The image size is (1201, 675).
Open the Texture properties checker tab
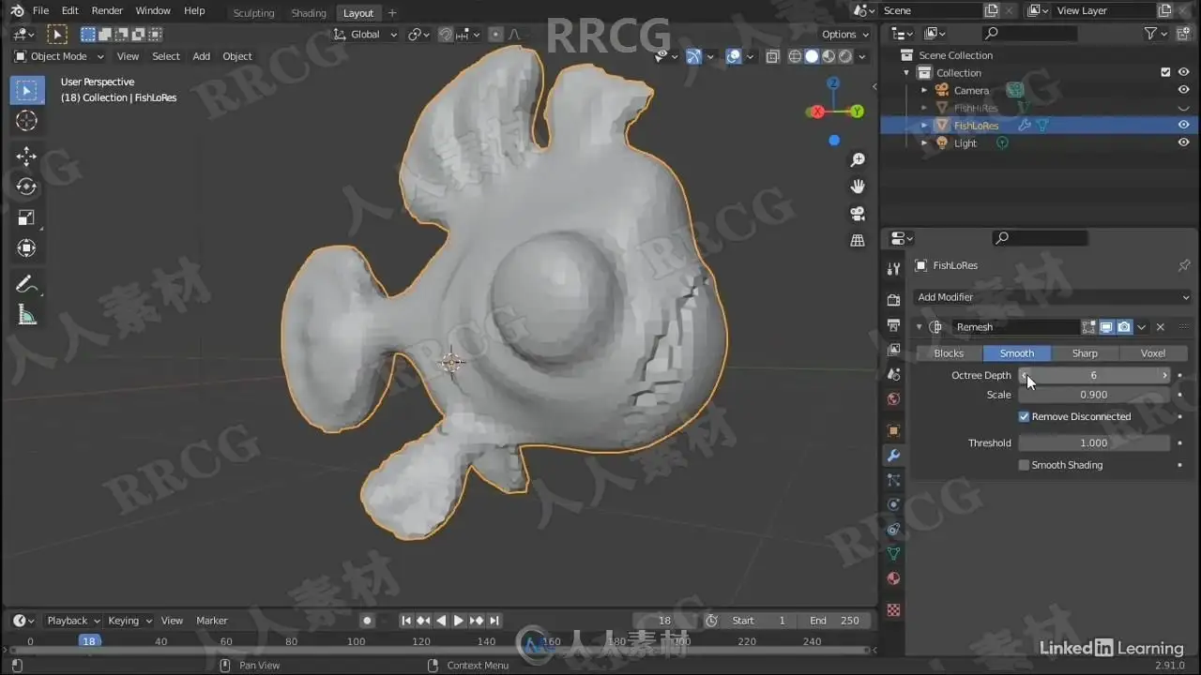coord(893,609)
